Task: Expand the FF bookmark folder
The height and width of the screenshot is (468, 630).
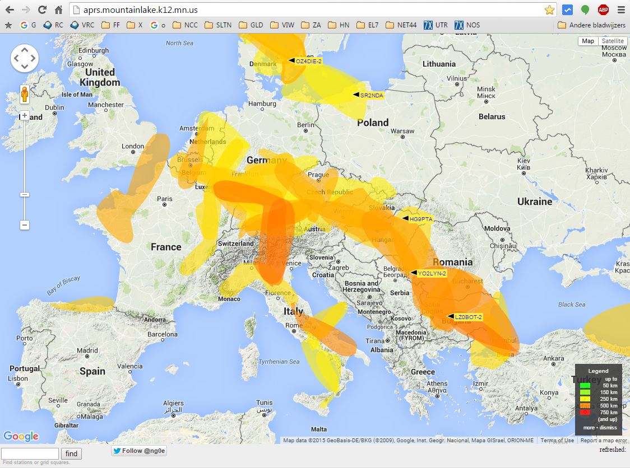Action: 111,25
